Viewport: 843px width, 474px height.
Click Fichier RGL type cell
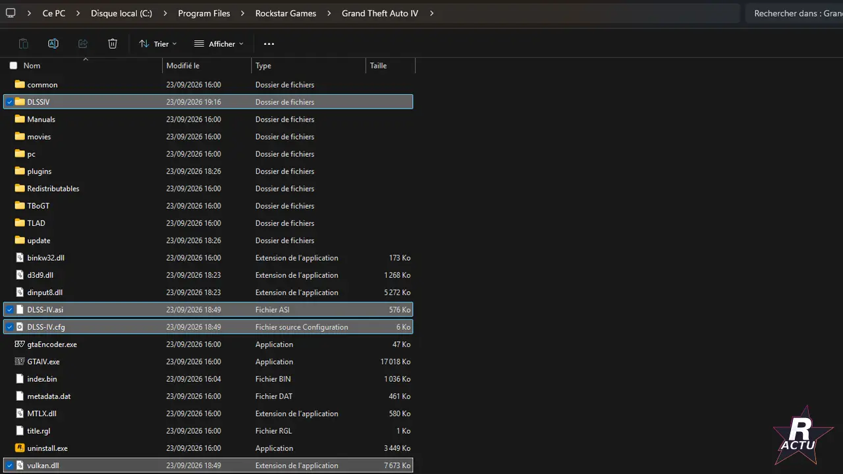(273, 431)
